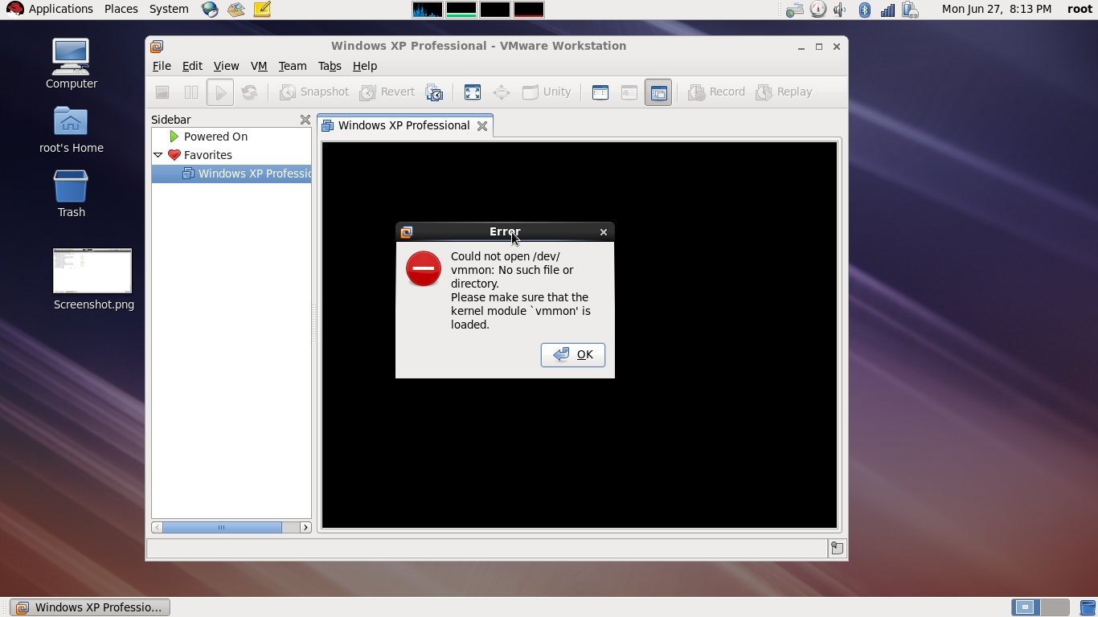Click the volume control tray icon
The height and width of the screenshot is (617, 1098).
(x=840, y=10)
